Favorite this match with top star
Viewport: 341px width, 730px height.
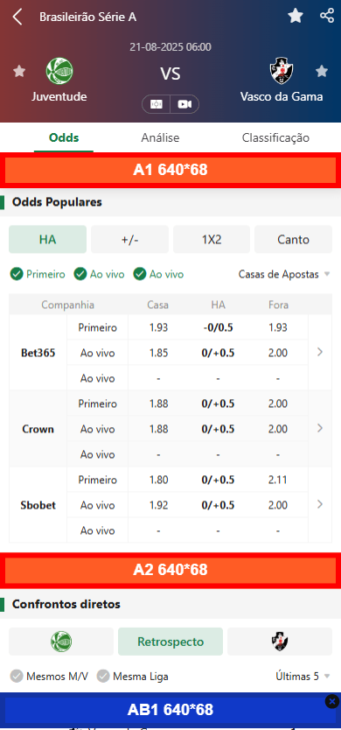pos(296,17)
